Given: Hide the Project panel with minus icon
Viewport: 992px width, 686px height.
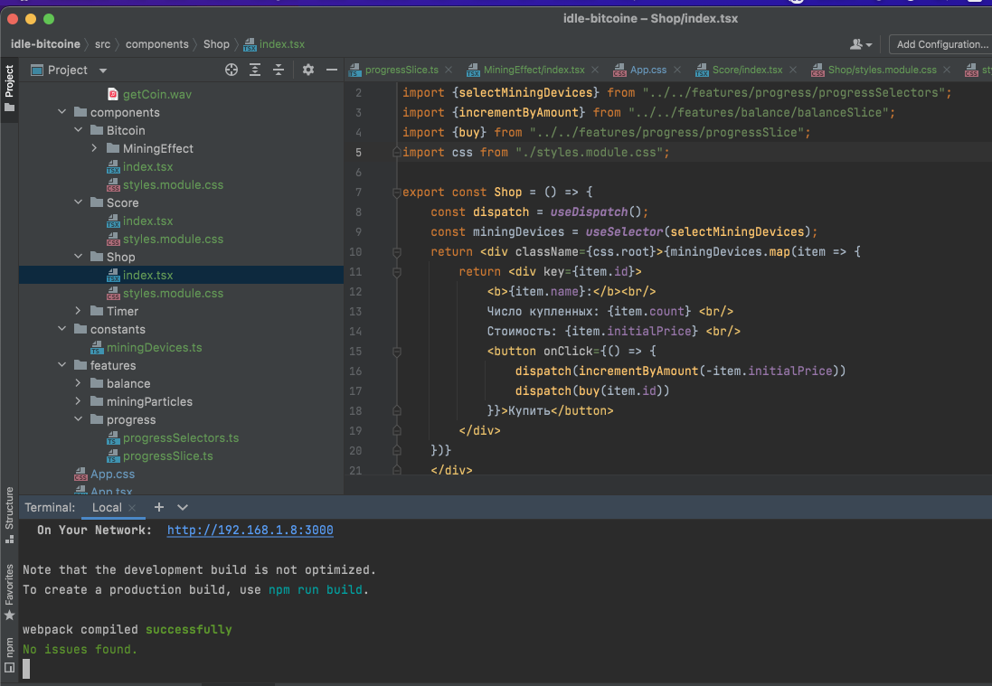Looking at the screenshot, I should point(331,70).
